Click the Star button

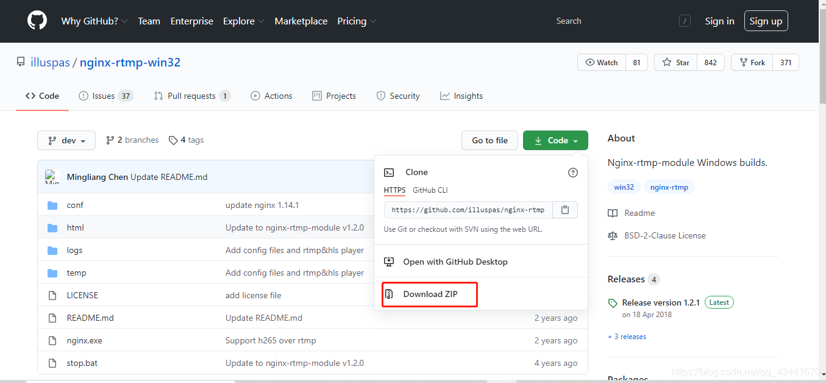[x=676, y=62]
